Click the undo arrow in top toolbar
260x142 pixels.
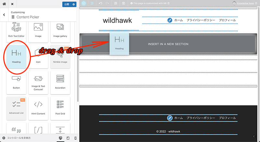pyautogui.click(x=100, y=3)
